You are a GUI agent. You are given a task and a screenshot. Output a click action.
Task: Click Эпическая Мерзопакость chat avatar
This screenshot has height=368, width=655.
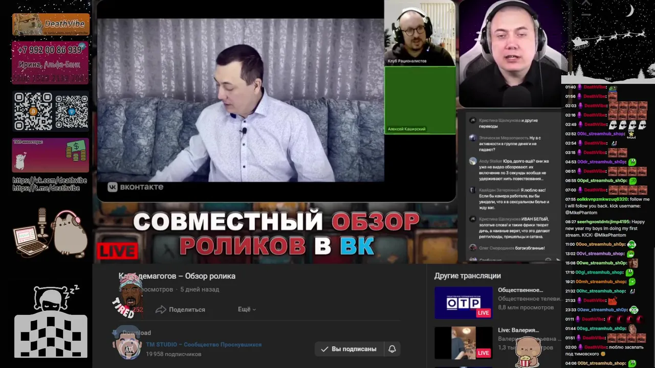pos(473,138)
